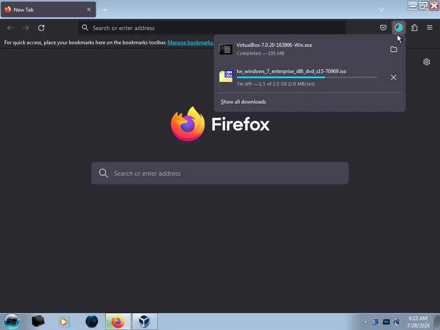This screenshot has width=440, height=330.
Task: Open the Firefox application menu
Action: pyautogui.click(x=430, y=27)
